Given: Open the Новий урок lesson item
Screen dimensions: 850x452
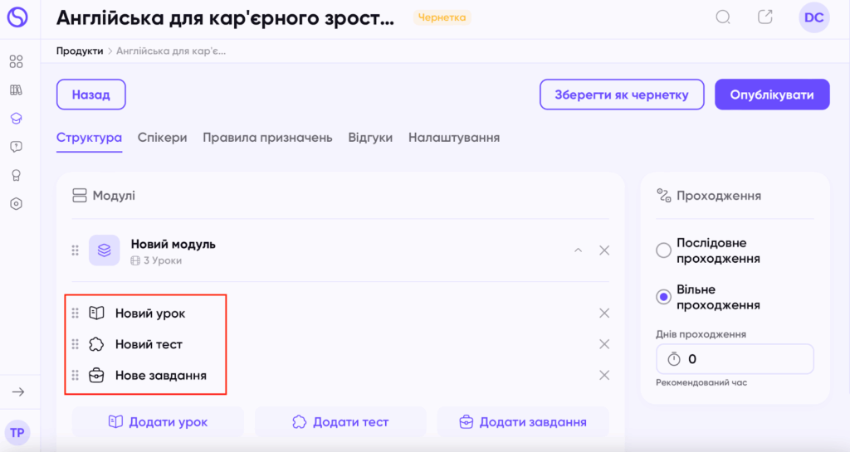Looking at the screenshot, I should (x=150, y=313).
